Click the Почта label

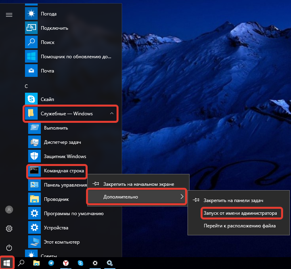tap(47, 71)
